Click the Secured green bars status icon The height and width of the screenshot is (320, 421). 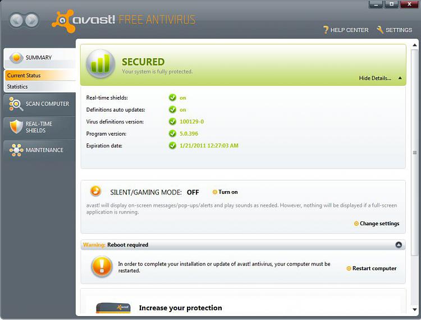pos(100,64)
